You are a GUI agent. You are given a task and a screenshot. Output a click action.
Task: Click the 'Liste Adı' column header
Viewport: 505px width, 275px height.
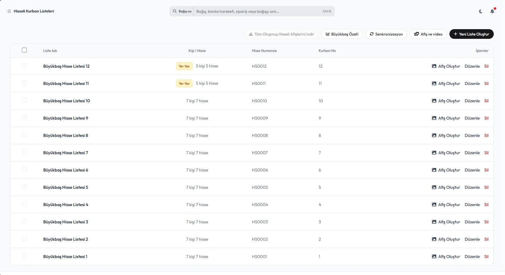(50, 51)
